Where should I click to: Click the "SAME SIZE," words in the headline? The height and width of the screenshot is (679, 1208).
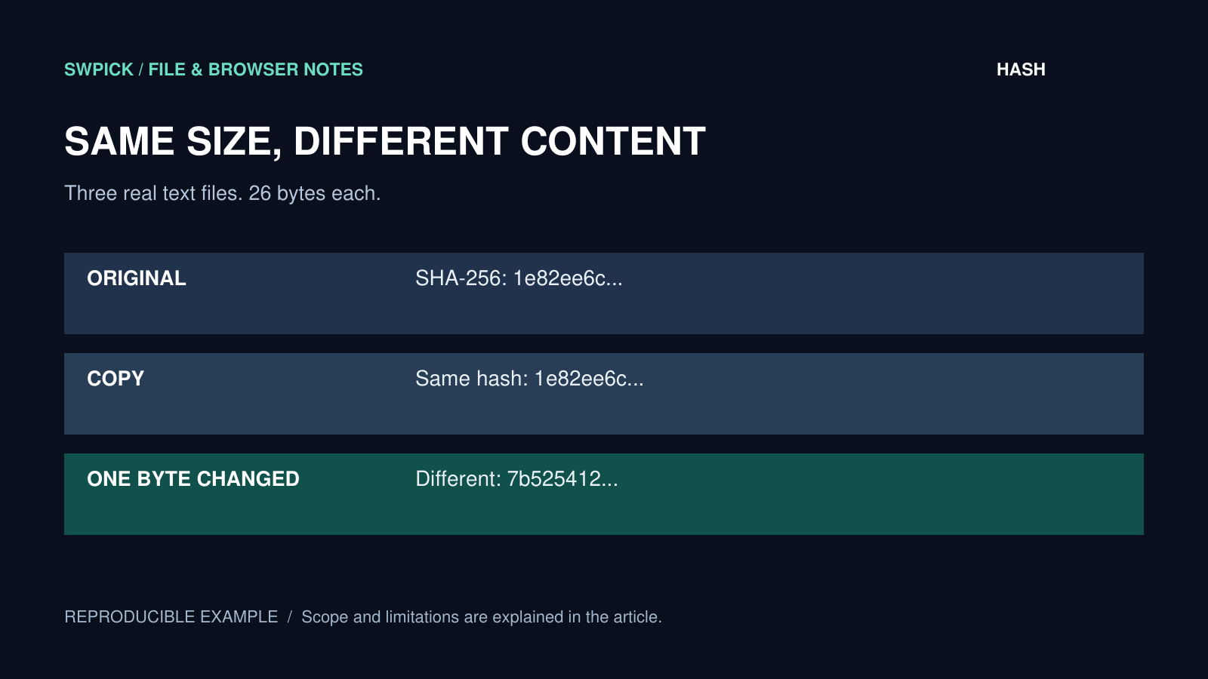(173, 142)
